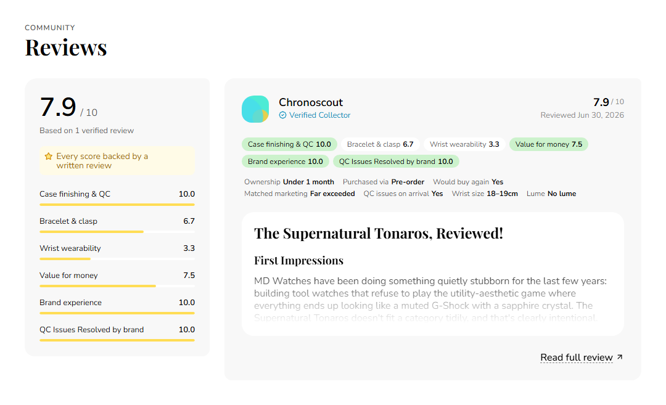The width and height of the screenshot is (666, 405).
Task: Select the QC Issues Resolved by brand tag
Action: (396, 162)
